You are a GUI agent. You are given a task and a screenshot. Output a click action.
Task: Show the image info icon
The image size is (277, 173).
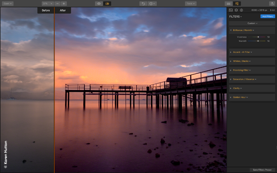tap(241, 10)
